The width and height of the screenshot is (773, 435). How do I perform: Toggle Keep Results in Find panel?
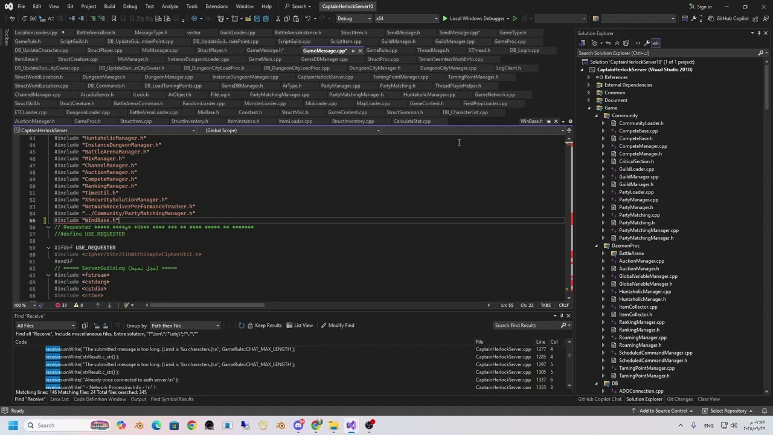[x=264, y=325]
